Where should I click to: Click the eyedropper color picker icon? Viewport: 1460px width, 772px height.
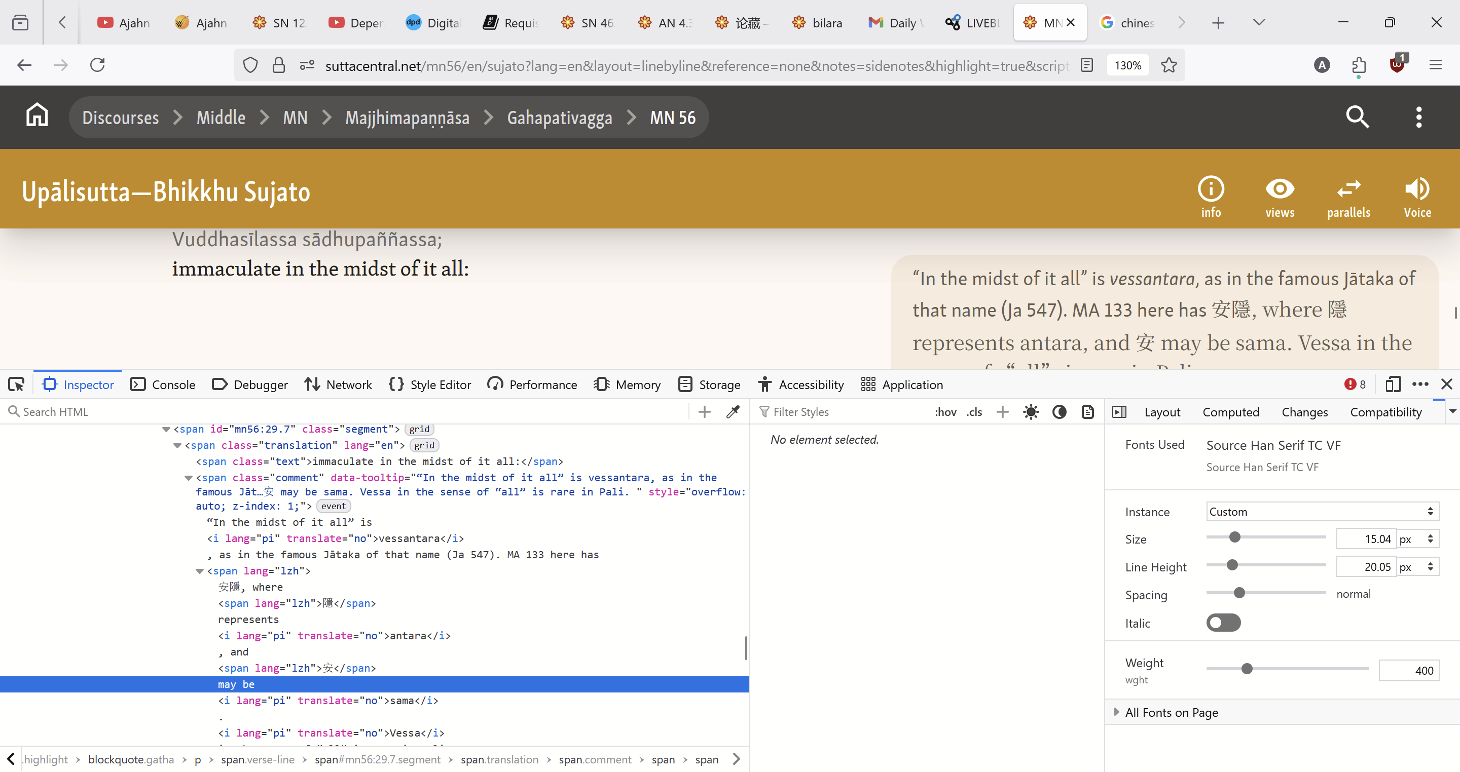733,412
